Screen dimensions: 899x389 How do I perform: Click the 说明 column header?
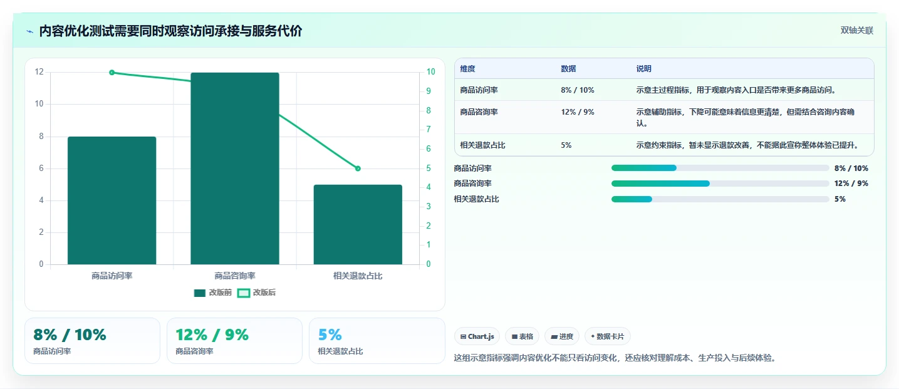click(643, 69)
